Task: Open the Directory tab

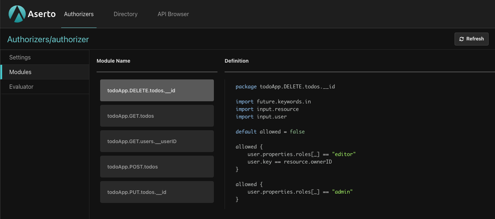Action: point(126,14)
